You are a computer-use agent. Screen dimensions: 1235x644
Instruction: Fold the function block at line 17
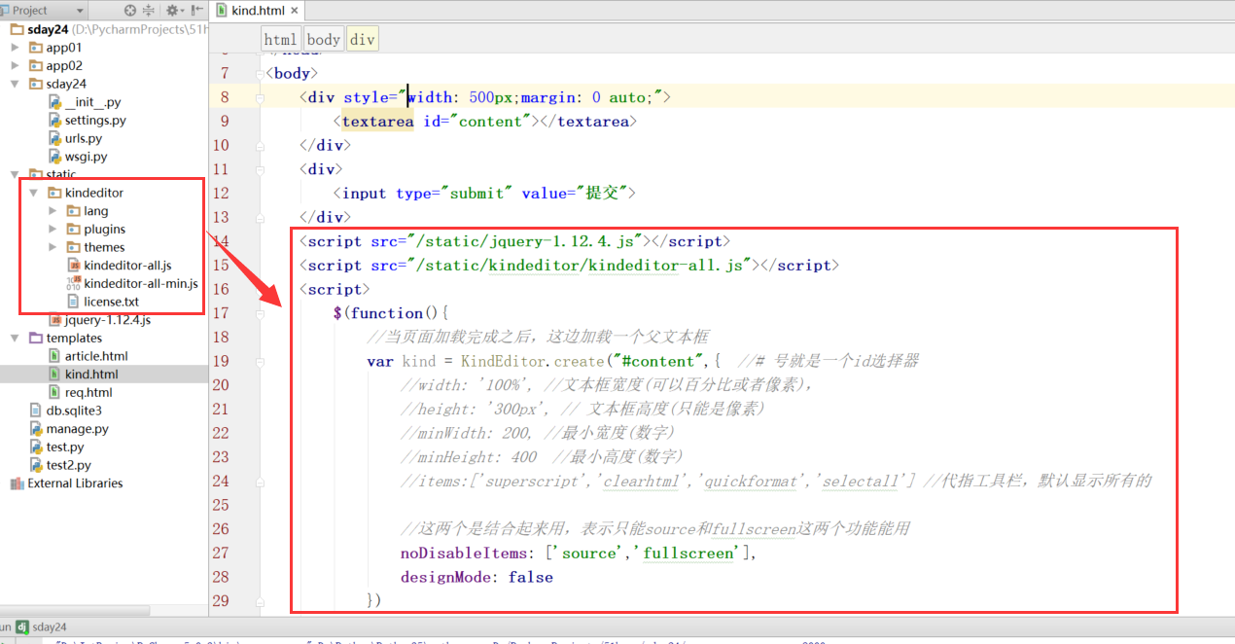coord(260,313)
